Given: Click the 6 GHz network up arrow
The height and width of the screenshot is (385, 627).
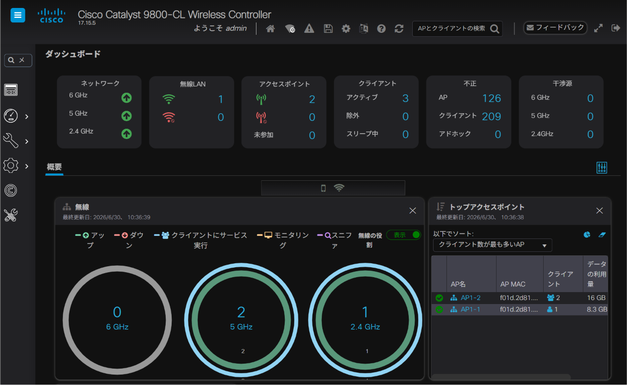Looking at the screenshot, I should [x=126, y=98].
